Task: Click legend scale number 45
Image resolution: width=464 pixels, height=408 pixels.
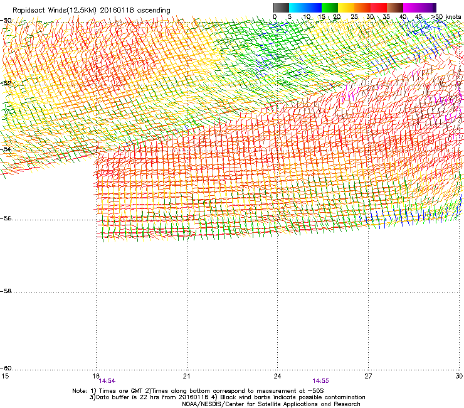Action: [x=418, y=17]
